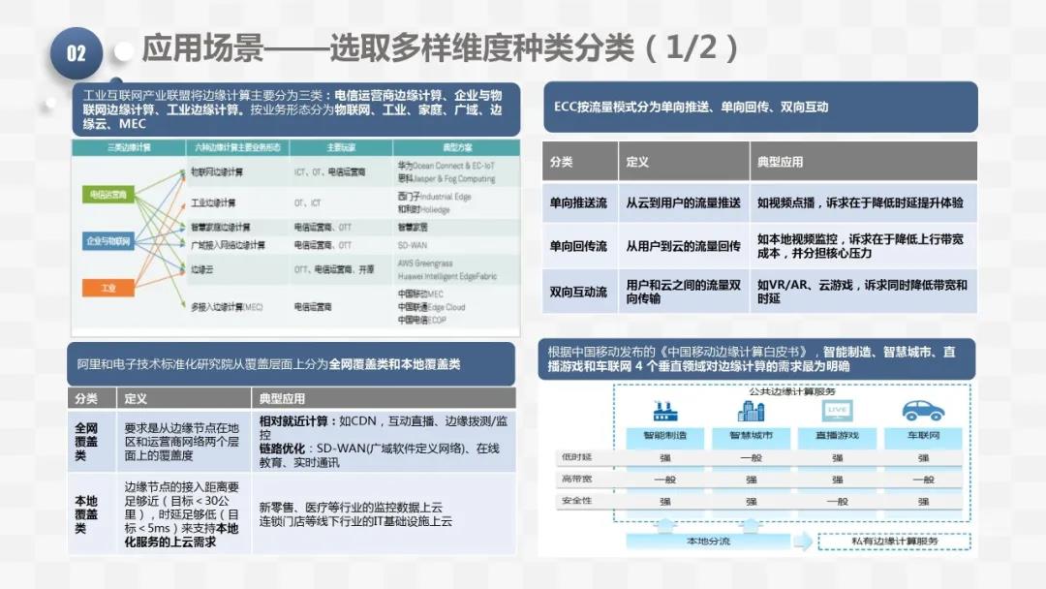The image size is (1046, 589).
Task: Click the blue 02 circle badge
Action: point(77,53)
